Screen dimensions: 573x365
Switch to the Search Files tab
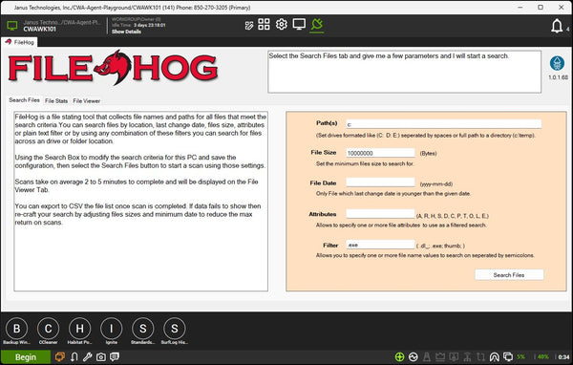(24, 99)
